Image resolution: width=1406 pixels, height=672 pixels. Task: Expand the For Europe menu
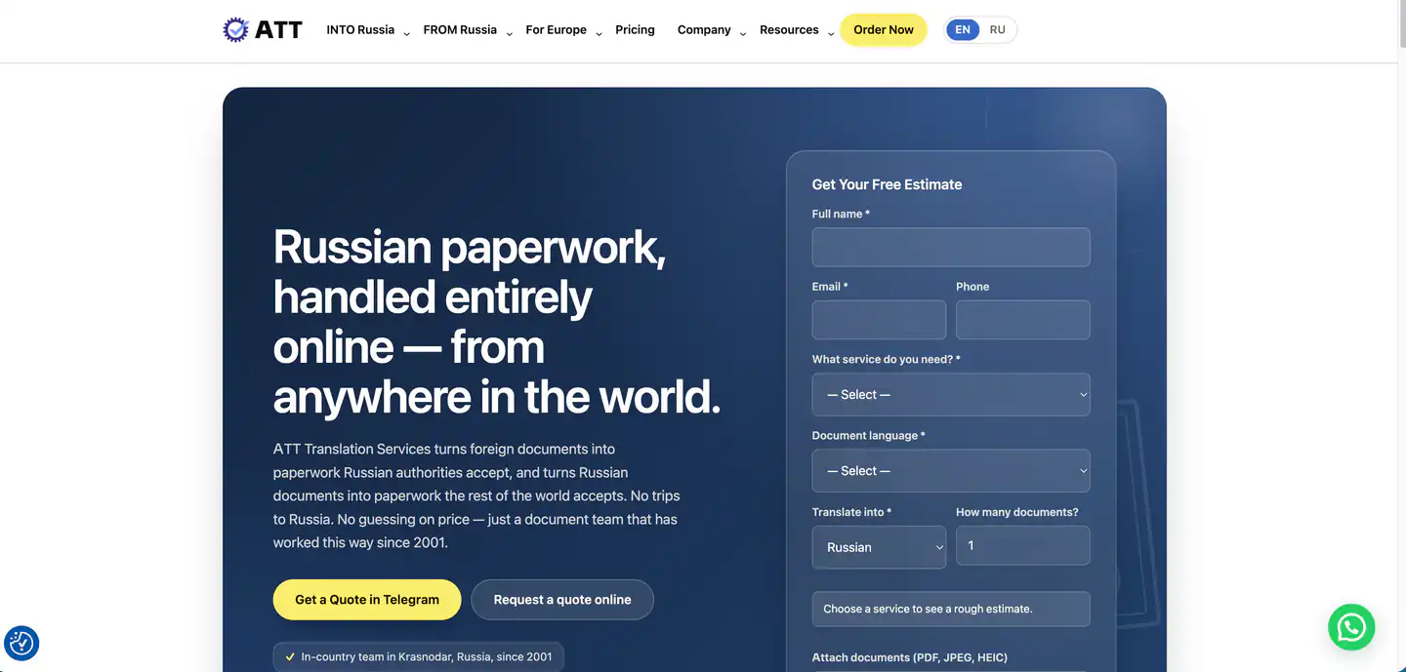563,30
